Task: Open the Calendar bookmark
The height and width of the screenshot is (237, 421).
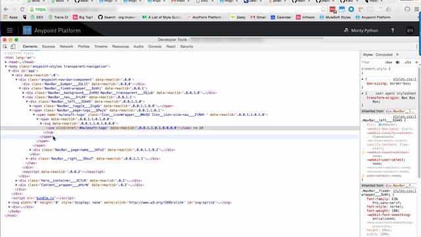Action: coord(281,17)
